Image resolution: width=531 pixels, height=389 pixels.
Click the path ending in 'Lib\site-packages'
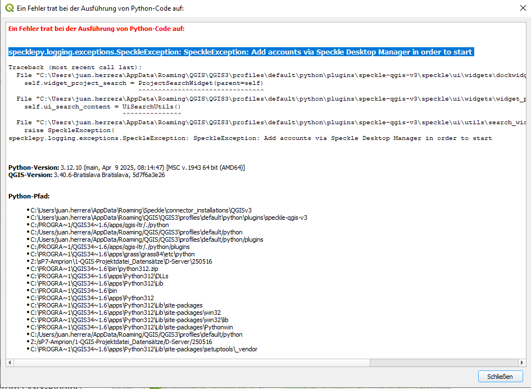[x=116, y=305]
